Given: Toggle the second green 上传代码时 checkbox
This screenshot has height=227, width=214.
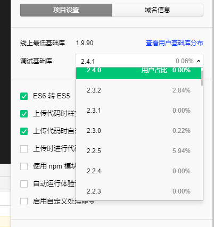Looking at the screenshot, I should click(x=24, y=114).
